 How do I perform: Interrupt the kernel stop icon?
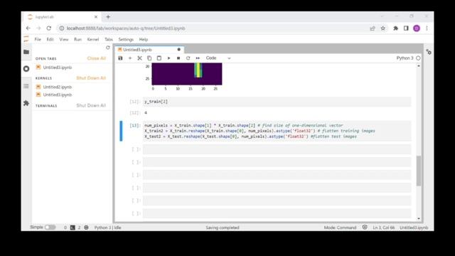[178, 58]
